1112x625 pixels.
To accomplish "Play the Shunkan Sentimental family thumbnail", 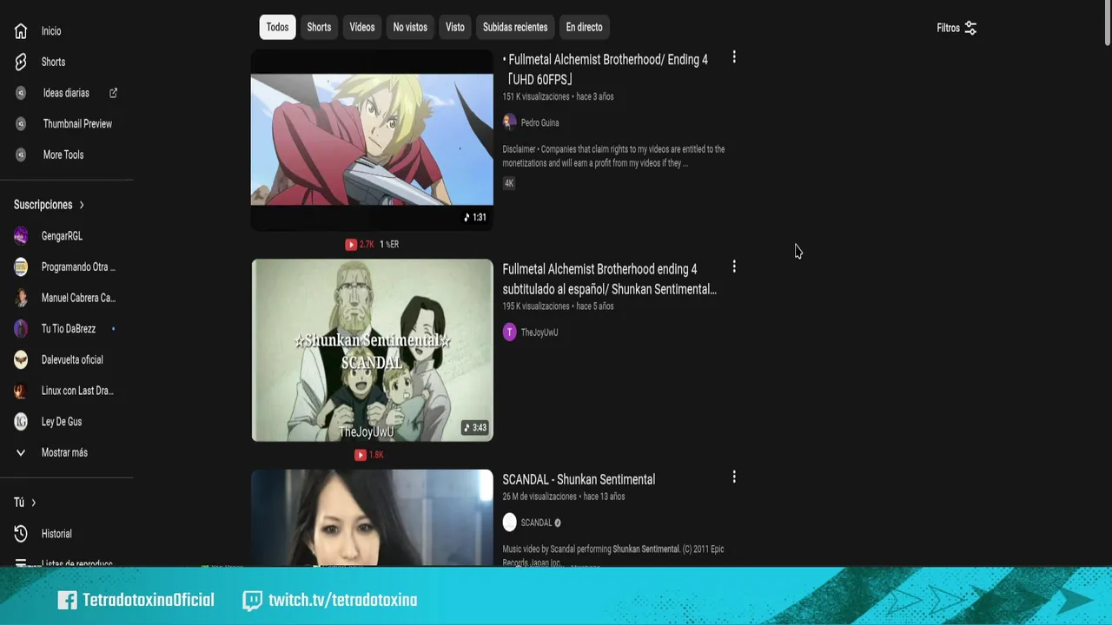I will pyautogui.click(x=372, y=350).
